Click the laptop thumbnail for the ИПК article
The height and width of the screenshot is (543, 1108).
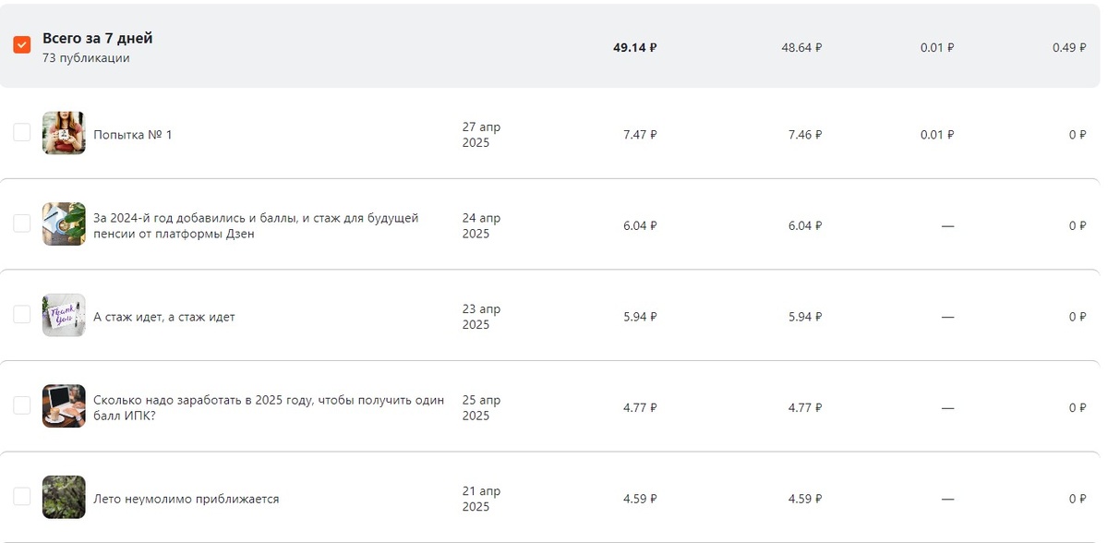tap(64, 405)
